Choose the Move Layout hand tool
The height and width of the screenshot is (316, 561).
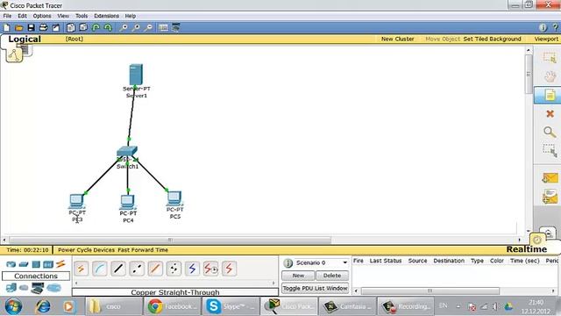pyautogui.click(x=550, y=76)
